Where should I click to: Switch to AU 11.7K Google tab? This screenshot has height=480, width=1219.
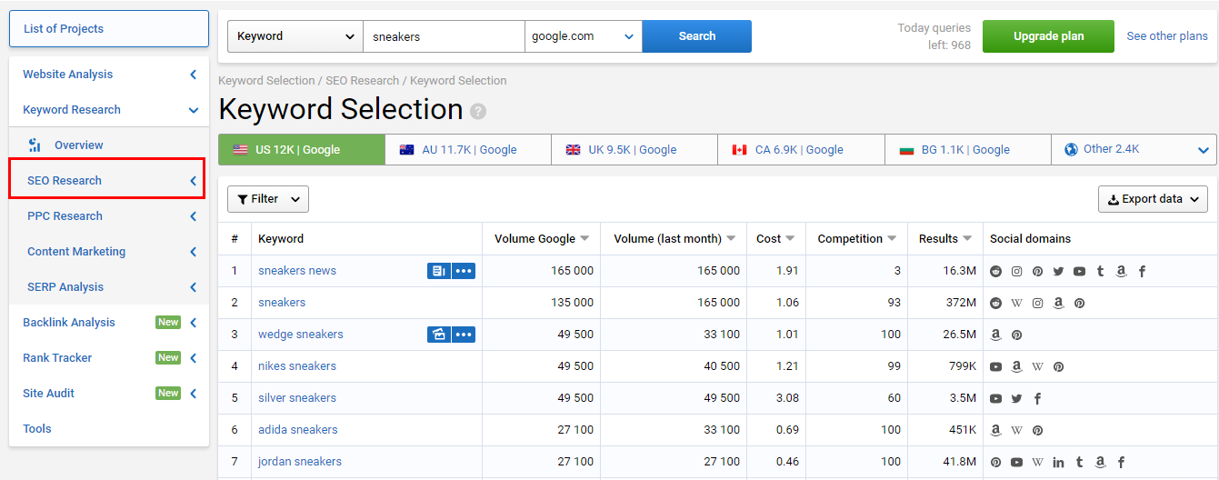pos(468,150)
